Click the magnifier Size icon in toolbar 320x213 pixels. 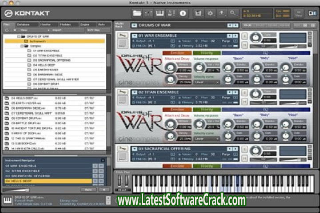click(x=233, y=13)
